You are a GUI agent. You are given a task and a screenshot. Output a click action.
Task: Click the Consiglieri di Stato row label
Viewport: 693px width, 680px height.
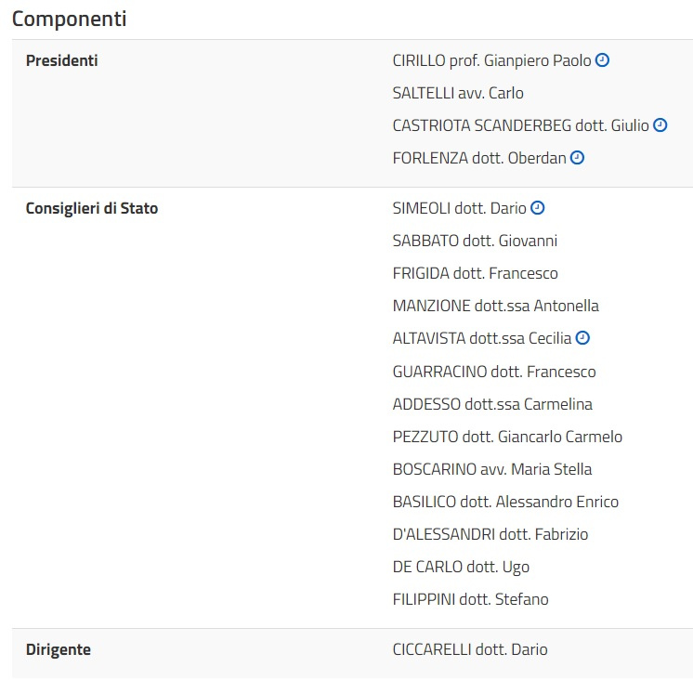click(x=92, y=208)
